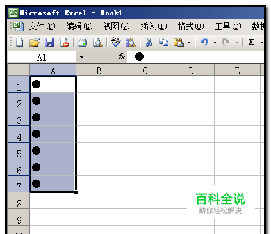This screenshot has height=234, width=271.
Task: Click the Name Box showing A1
Action: pos(42,57)
